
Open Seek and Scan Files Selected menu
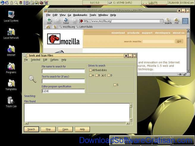coord(35,60)
